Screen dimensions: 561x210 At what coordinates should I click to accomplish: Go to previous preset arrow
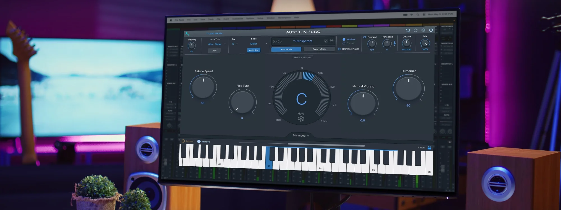click(x=275, y=41)
